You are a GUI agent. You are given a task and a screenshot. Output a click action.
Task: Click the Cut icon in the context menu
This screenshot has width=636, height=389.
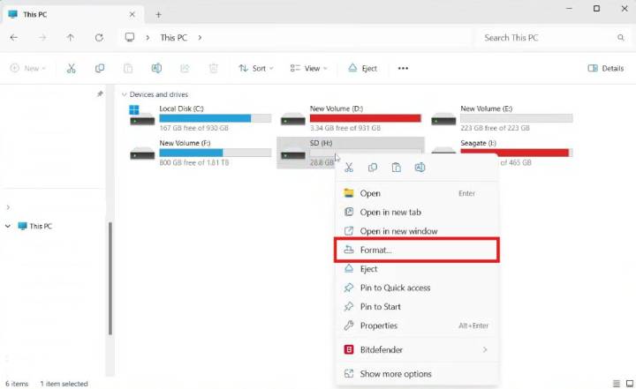tap(349, 168)
